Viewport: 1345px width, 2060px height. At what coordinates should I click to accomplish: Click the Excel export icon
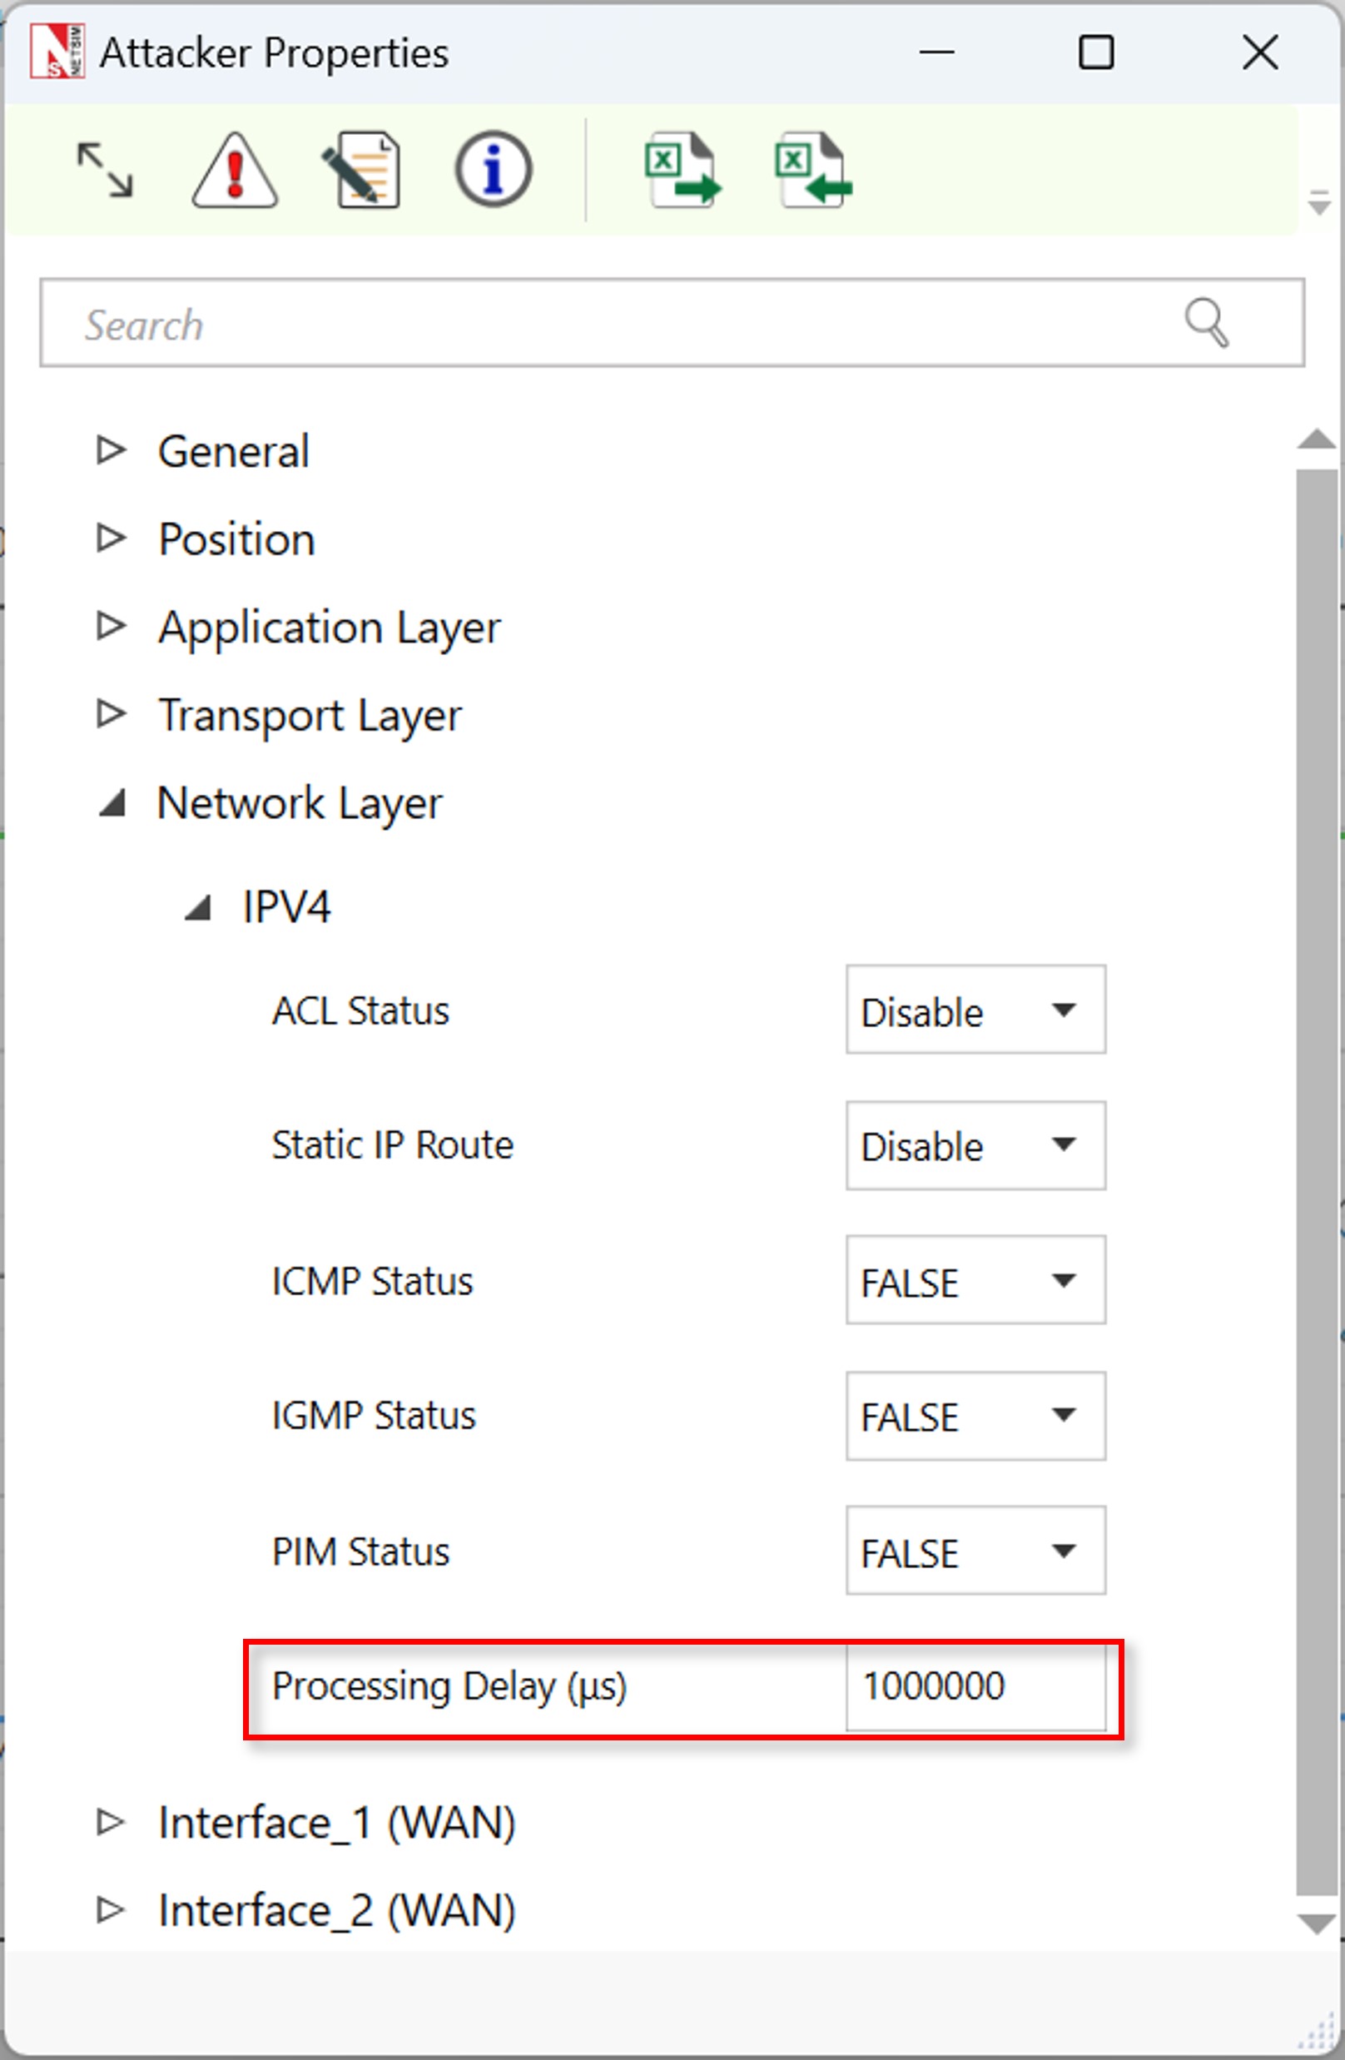click(x=682, y=170)
